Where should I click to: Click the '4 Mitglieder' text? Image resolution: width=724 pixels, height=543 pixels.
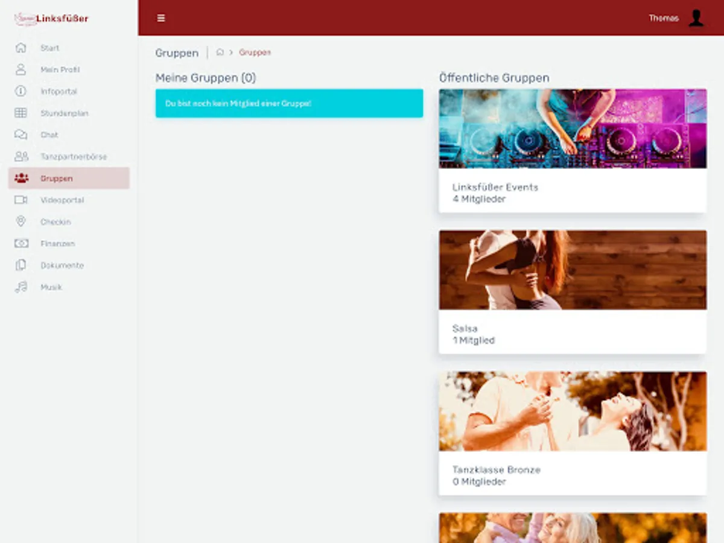(x=479, y=198)
